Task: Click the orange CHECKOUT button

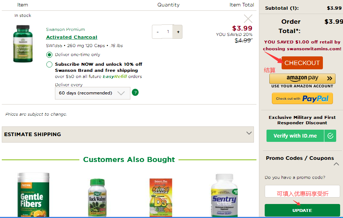Action: coord(302,63)
